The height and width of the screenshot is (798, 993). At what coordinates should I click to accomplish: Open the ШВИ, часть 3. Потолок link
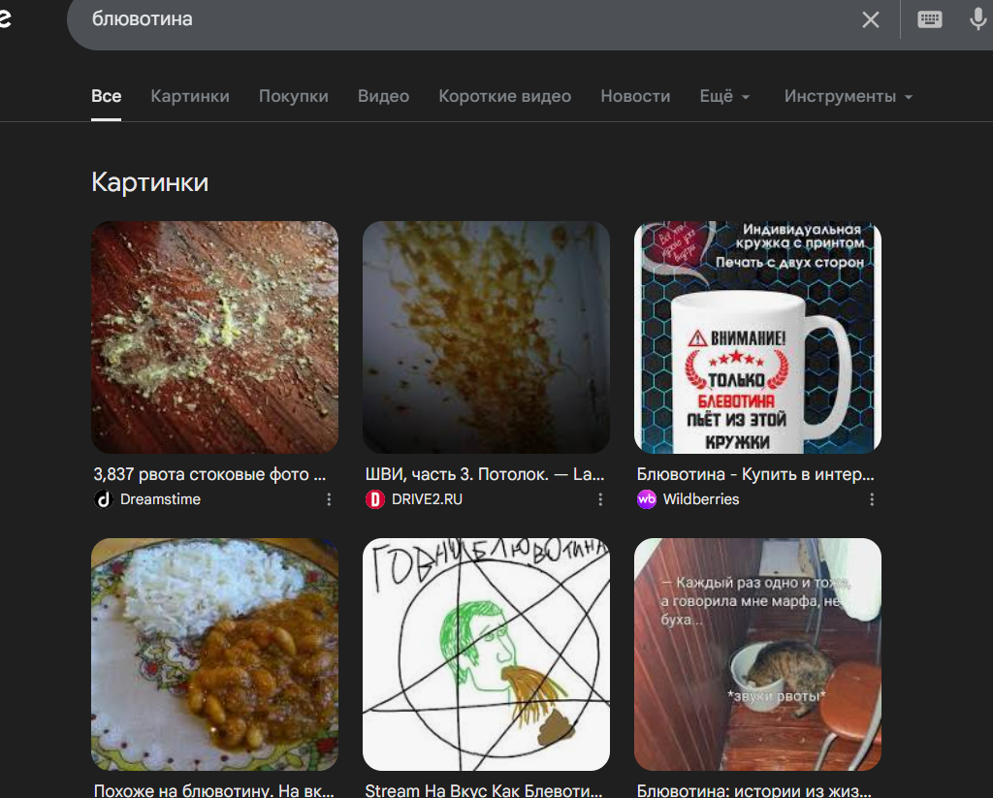(485, 475)
